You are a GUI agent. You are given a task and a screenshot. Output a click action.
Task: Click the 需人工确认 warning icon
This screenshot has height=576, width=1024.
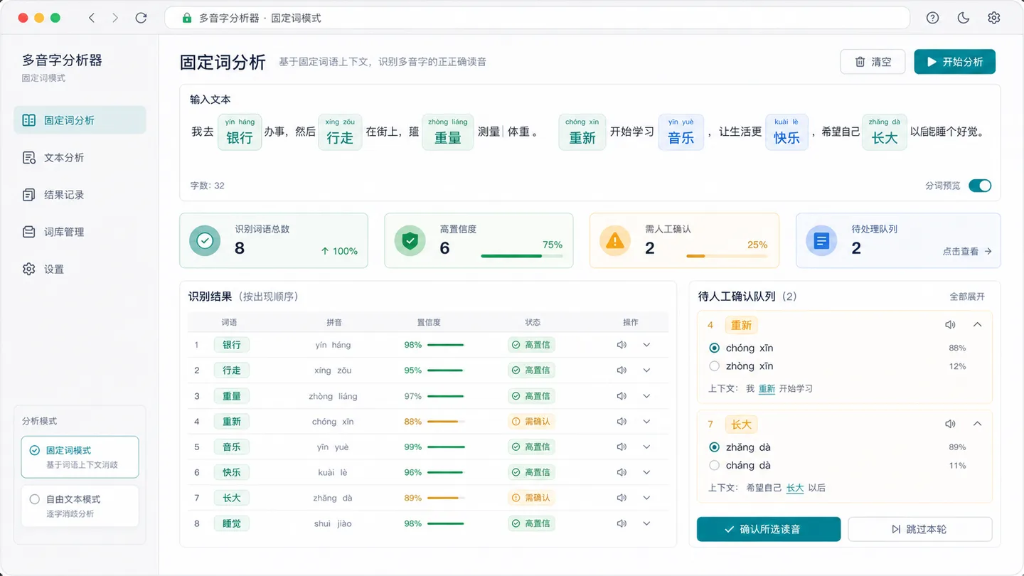click(614, 241)
